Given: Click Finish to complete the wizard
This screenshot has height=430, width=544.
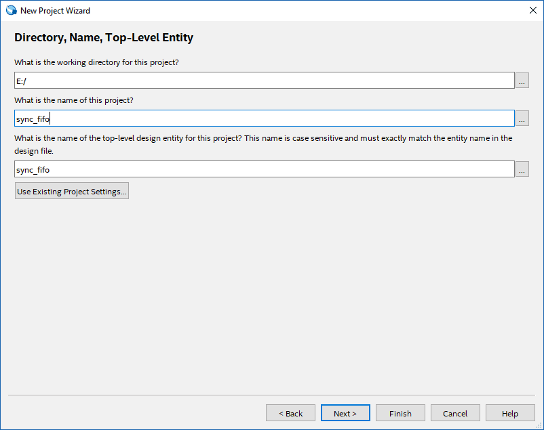Looking at the screenshot, I should pyautogui.click(x=400, y=413).
